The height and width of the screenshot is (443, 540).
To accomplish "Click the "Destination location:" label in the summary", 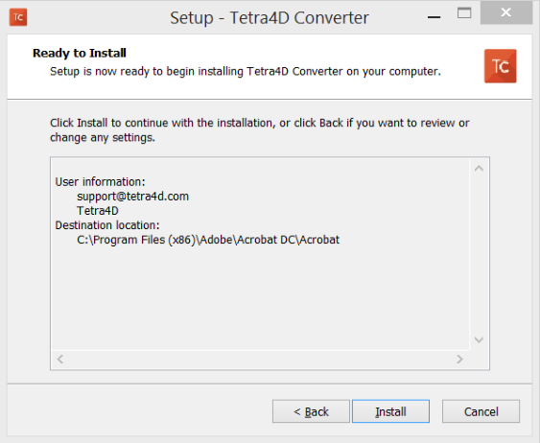I will (107, 225).
